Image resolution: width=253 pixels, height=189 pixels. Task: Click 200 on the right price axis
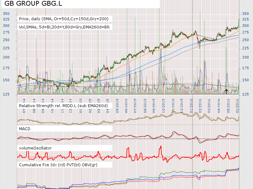click(245, 57)
